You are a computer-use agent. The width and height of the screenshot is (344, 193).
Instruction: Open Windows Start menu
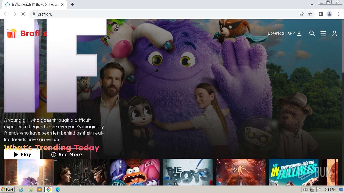click(x=7, y=190)
